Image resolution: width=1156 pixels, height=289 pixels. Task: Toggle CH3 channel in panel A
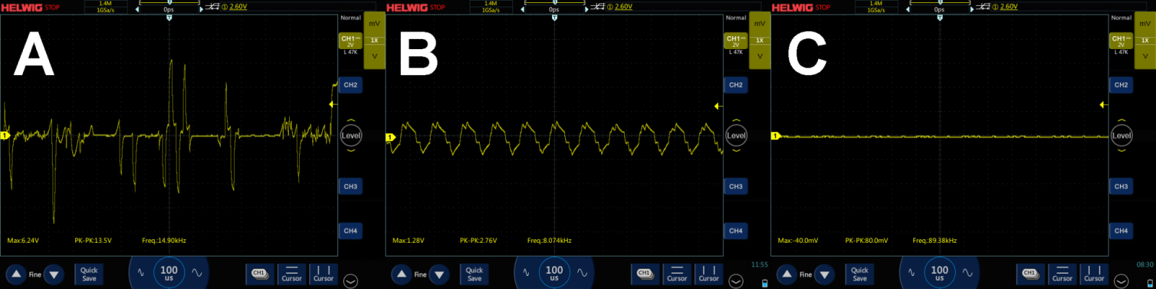pyautogui.click(x=350, y=186)
